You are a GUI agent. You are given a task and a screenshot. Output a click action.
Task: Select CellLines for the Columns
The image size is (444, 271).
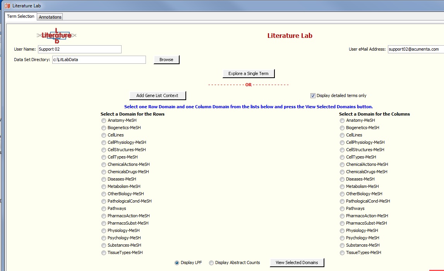pyautogui.click(x=342, y=135)
